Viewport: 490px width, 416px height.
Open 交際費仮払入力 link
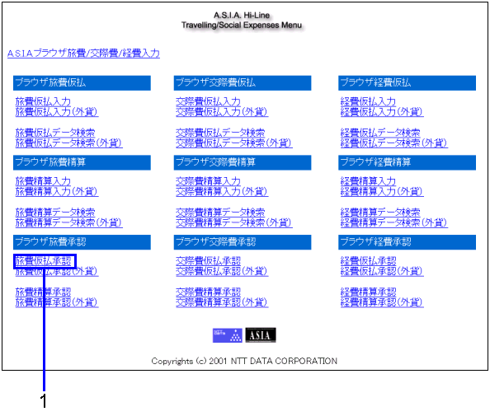[208, 101]
